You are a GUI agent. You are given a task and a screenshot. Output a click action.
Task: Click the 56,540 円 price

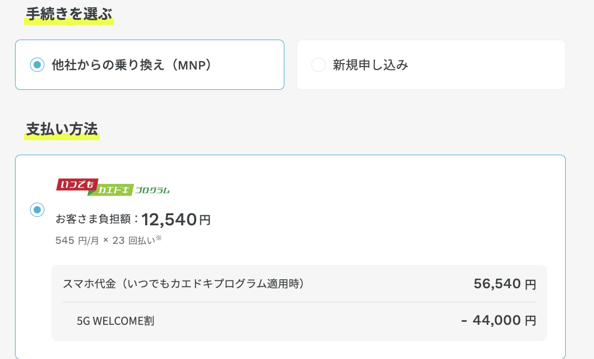505,284
